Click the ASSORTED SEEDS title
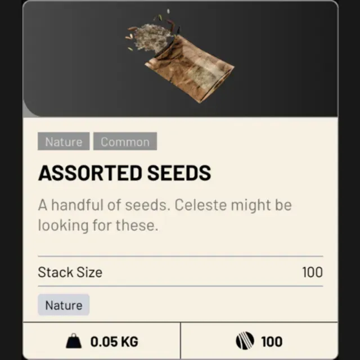 124,173
